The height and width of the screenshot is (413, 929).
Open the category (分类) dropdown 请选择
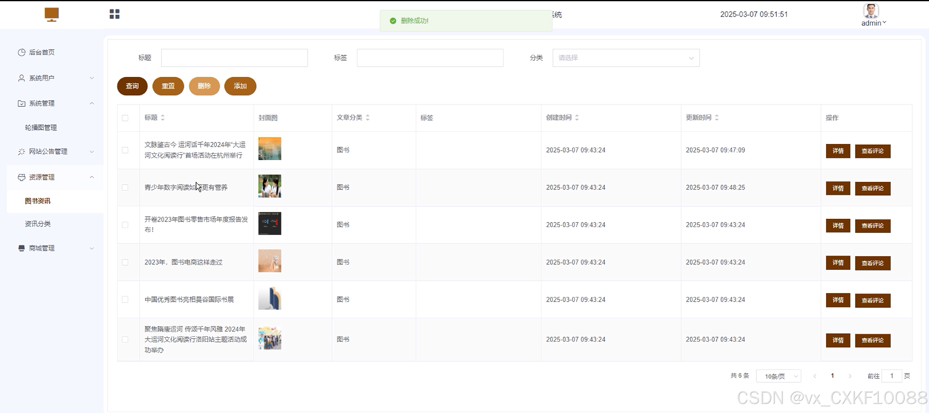[x=626, y=58]
